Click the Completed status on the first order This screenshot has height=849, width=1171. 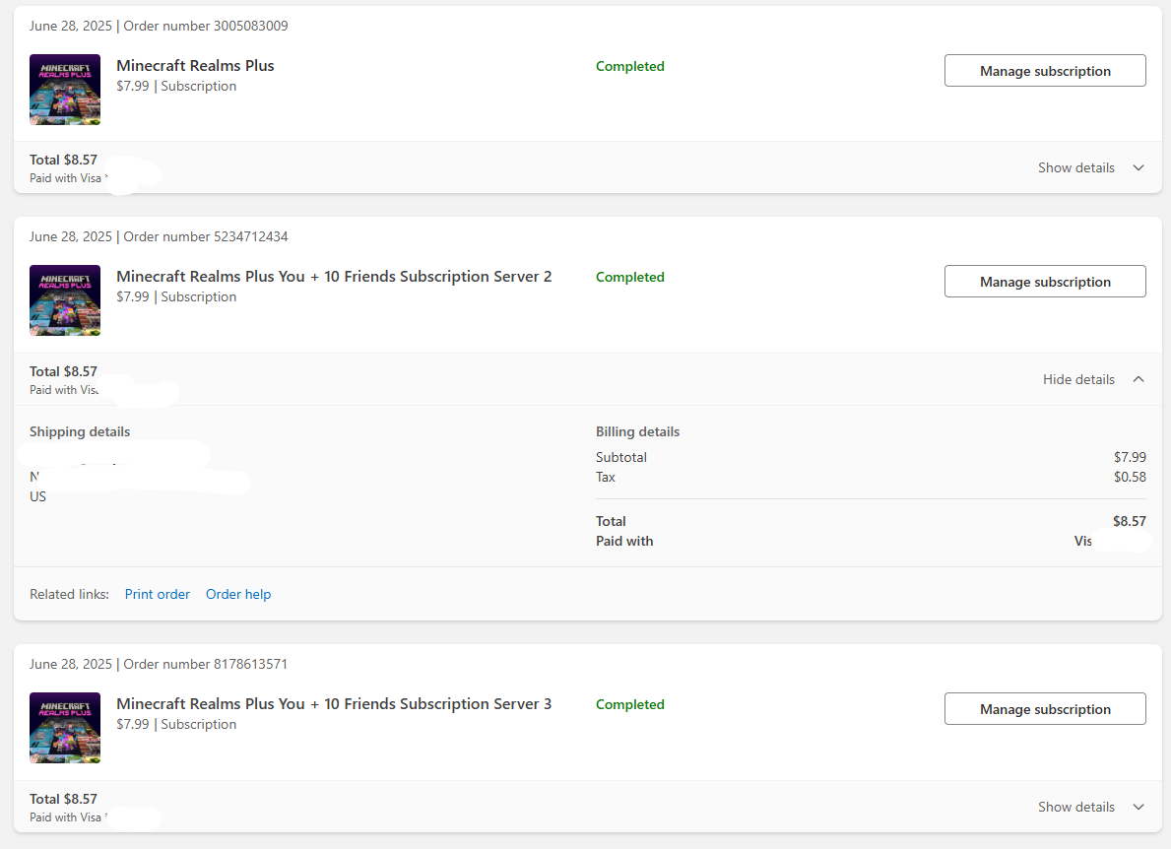point(629,66)
